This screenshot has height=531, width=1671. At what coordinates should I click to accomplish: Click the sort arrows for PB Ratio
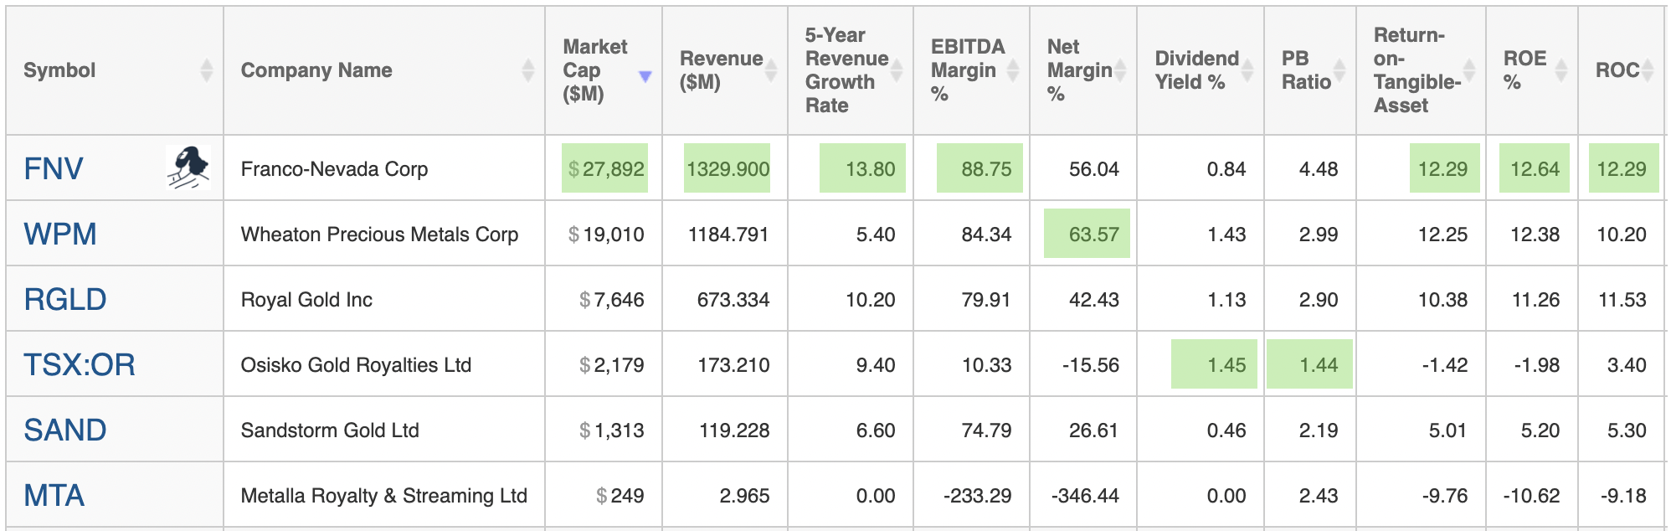click(1339, 70)
